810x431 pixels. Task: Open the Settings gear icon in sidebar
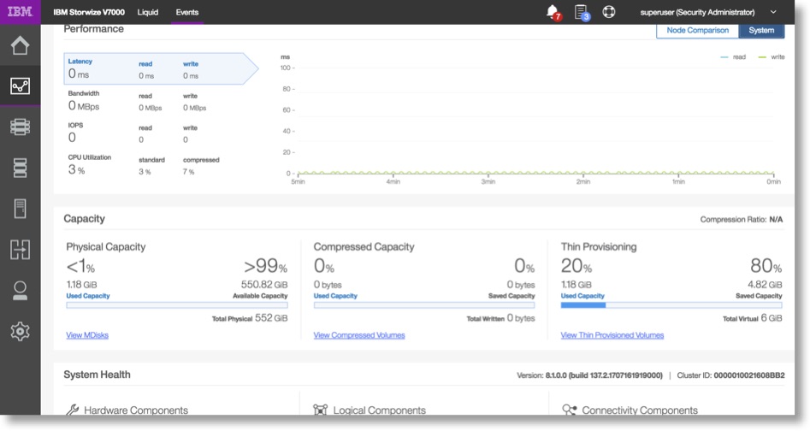[20, 332]
